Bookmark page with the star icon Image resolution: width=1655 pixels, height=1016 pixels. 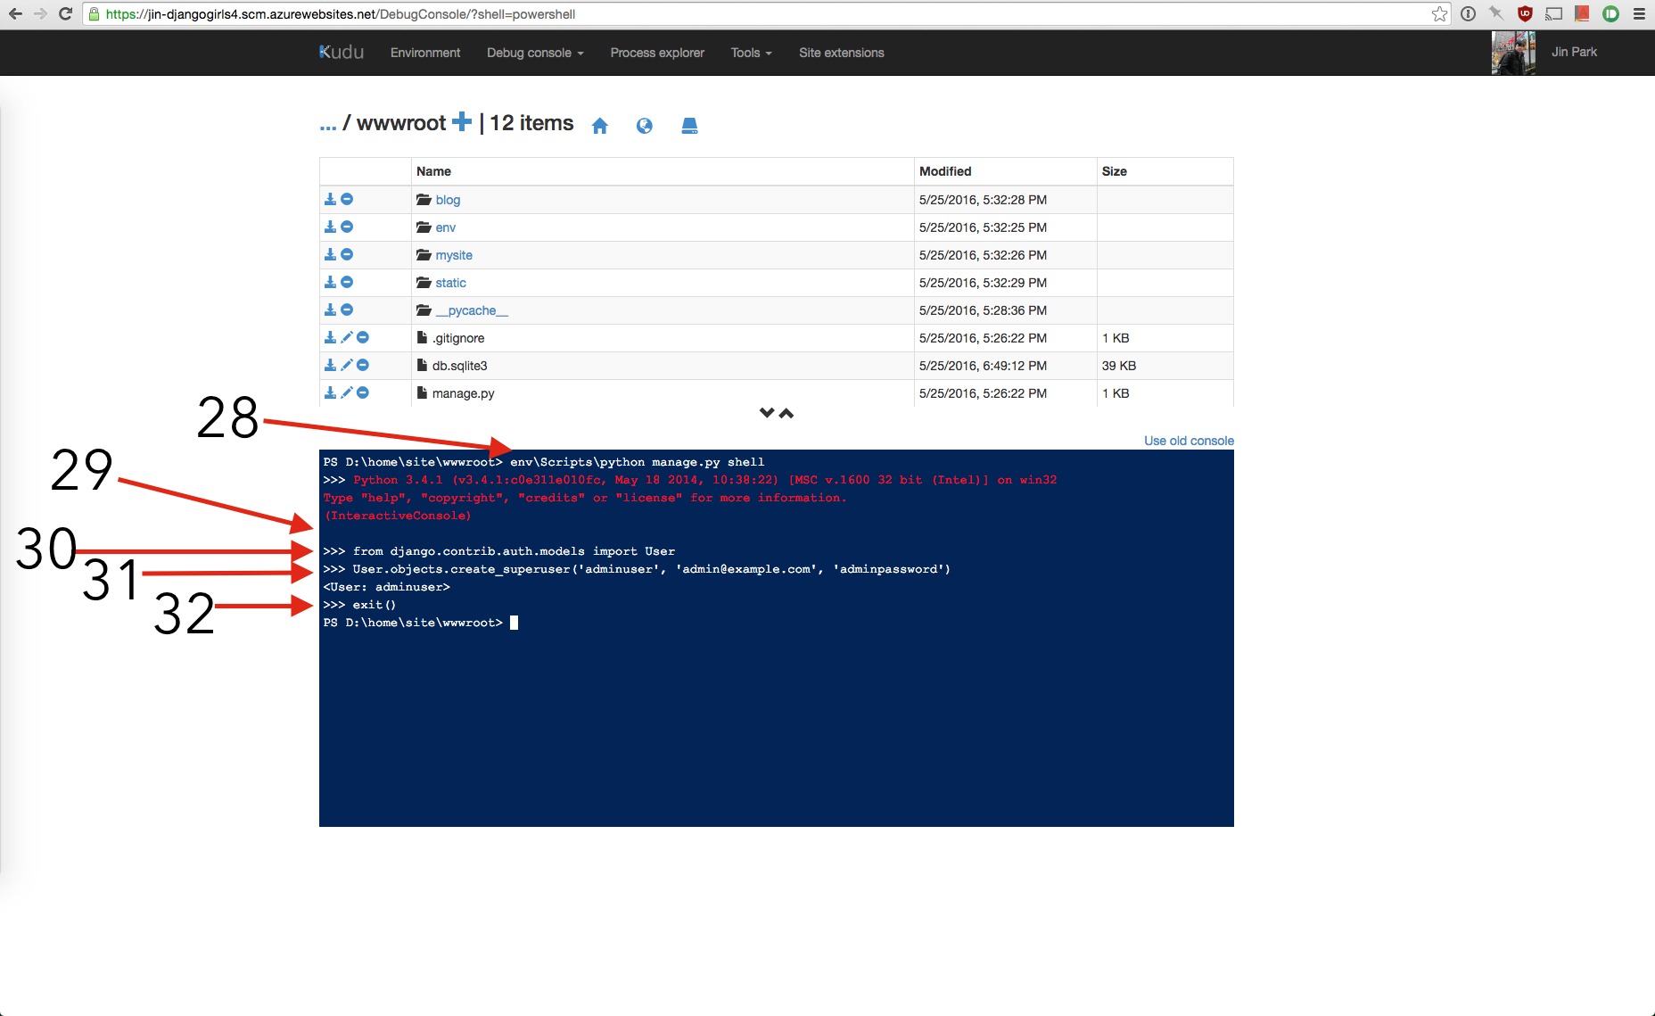(x=1439, y=14)
